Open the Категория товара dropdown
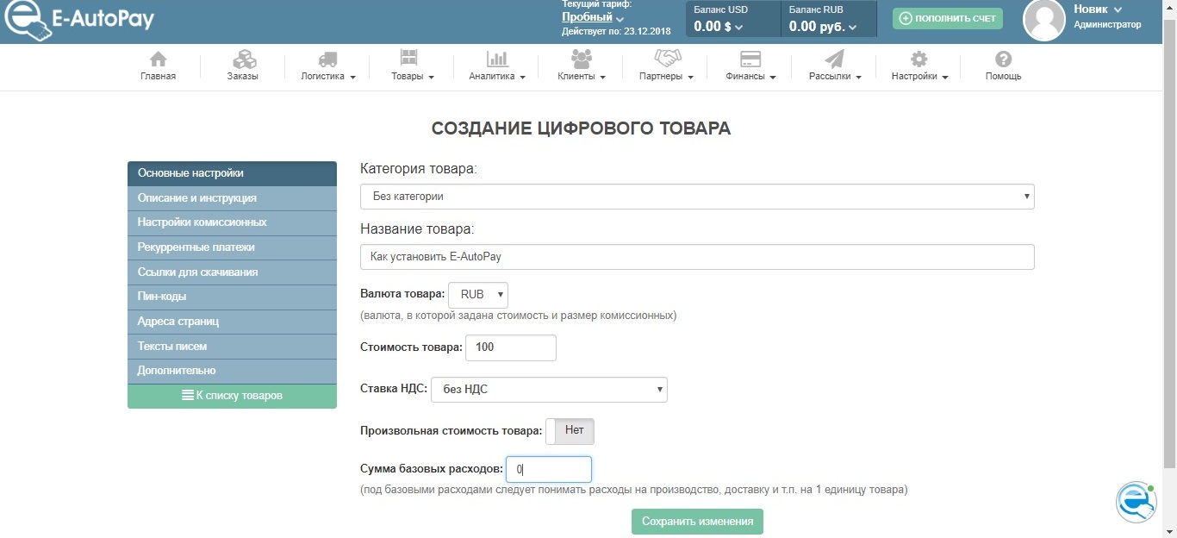This screenshot has width=1177, height=538. [x=696, y=197]
